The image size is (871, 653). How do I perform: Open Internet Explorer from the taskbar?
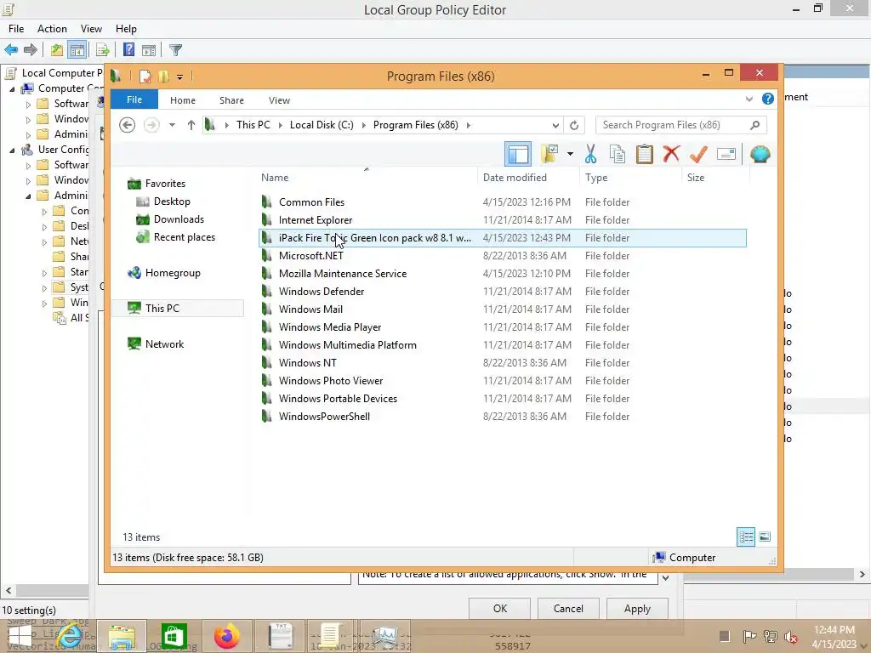point(71,636)
